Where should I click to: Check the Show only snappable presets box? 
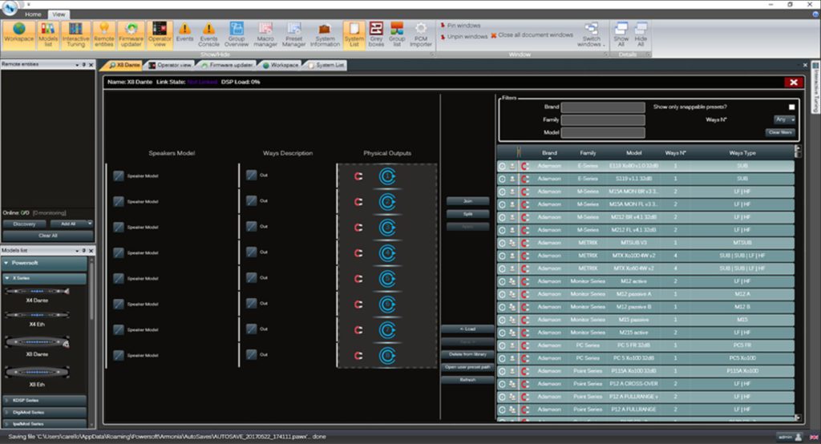tap(791, 107)
